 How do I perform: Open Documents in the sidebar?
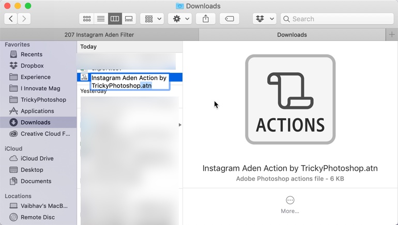(38, 181)
